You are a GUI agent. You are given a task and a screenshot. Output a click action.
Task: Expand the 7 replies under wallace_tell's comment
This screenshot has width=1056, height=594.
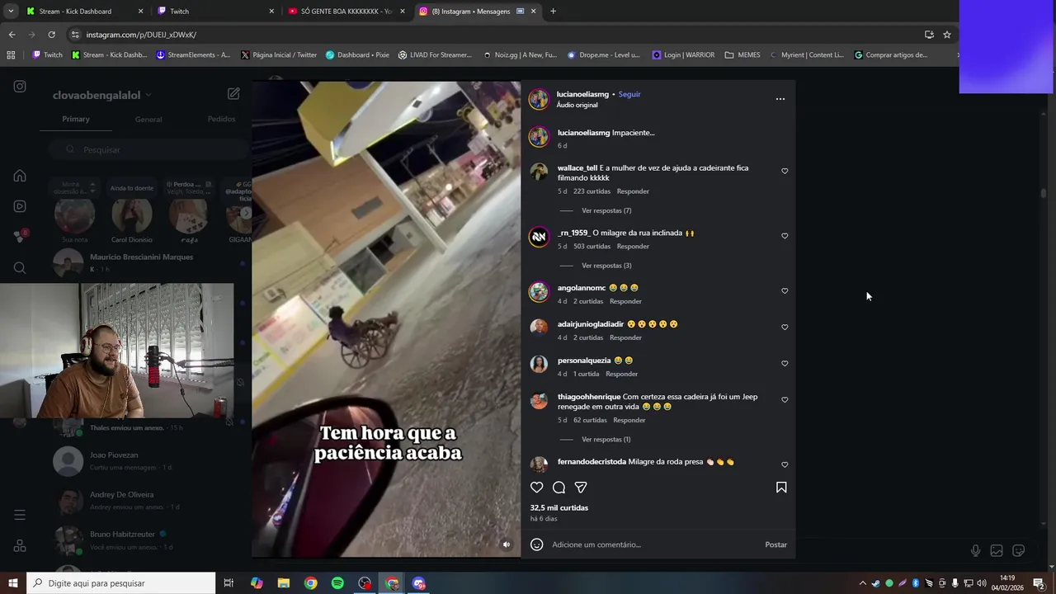tap(606, 210)
